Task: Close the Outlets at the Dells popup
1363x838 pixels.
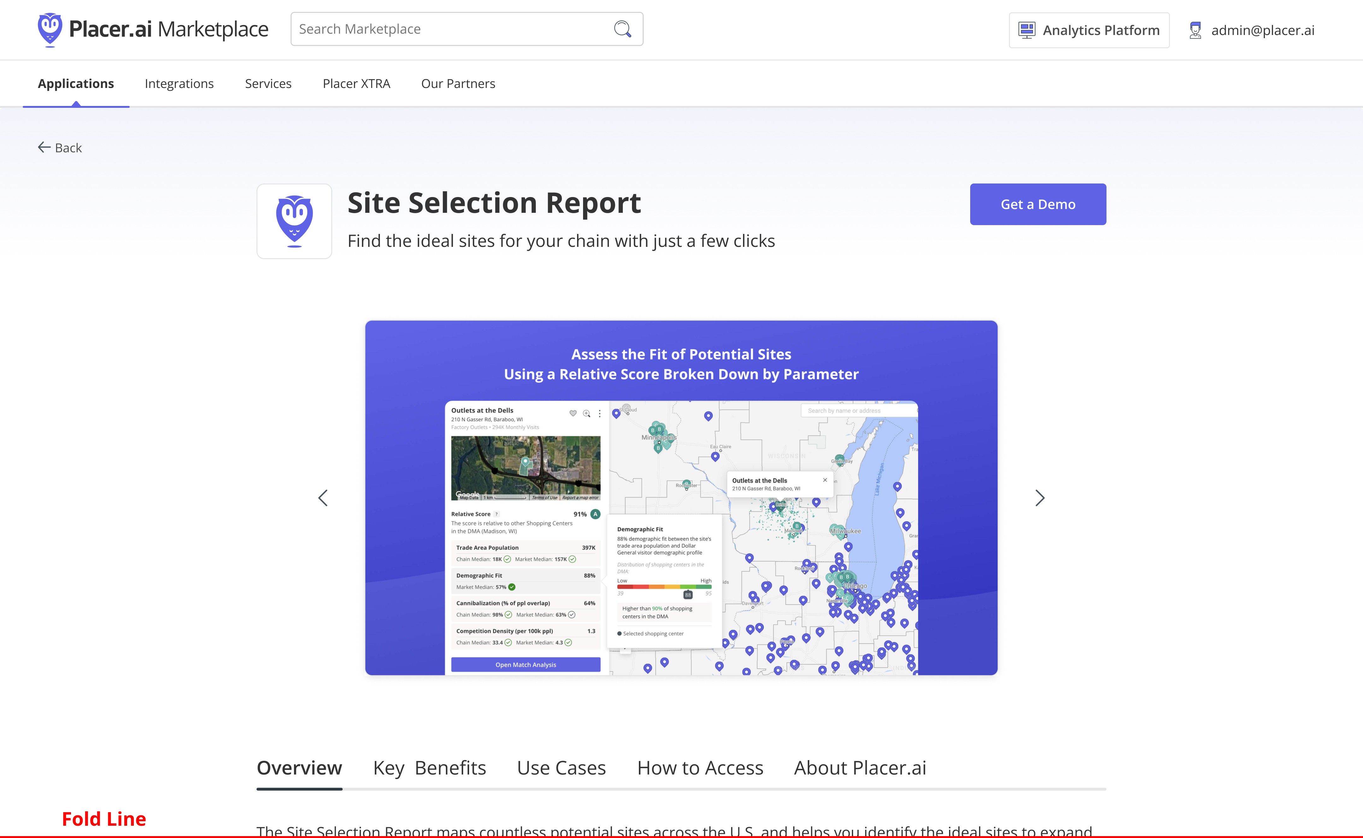Action: click(x=824, y=480)
